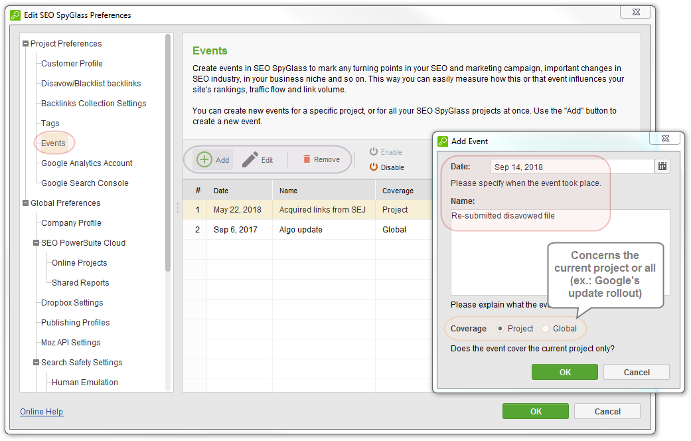Click the red Disable power icon
This screenshot has height=441, width=691.
(374, 167)
